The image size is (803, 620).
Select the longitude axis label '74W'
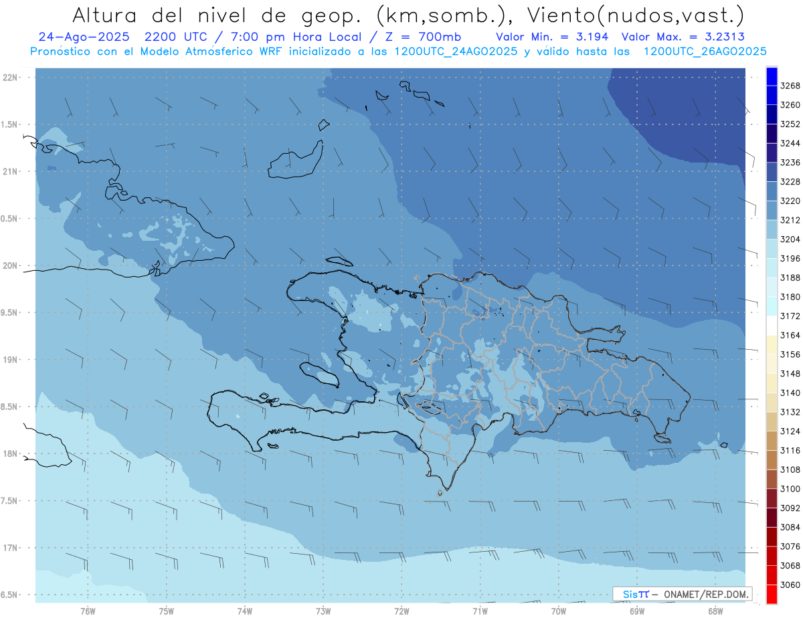click(x=245, y=611)
